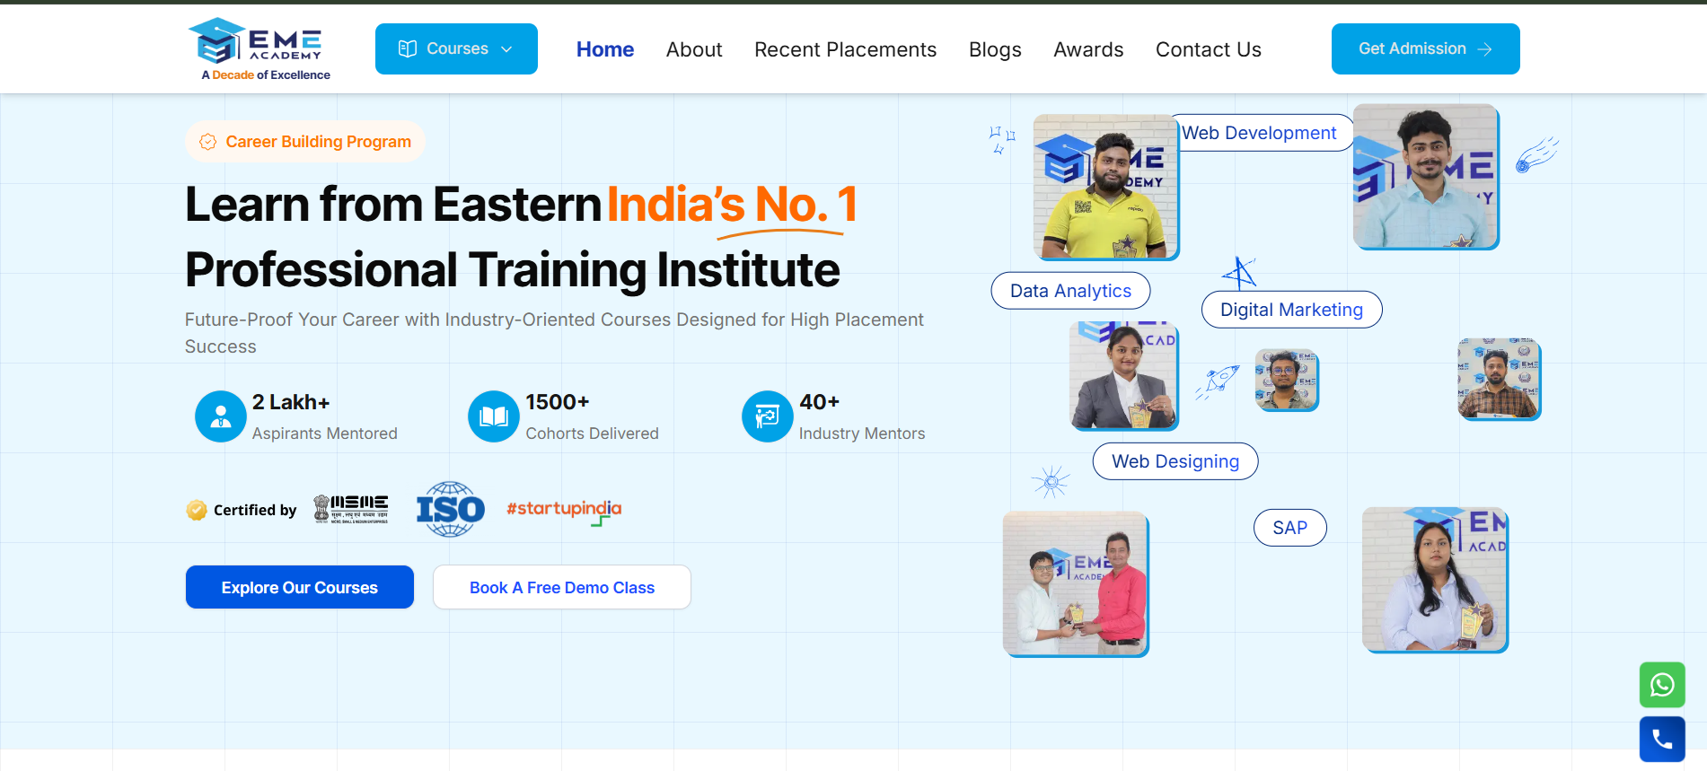Open Contact Us page
The height and width of the screenshot is (771, 1707).
click(1208, 49)
